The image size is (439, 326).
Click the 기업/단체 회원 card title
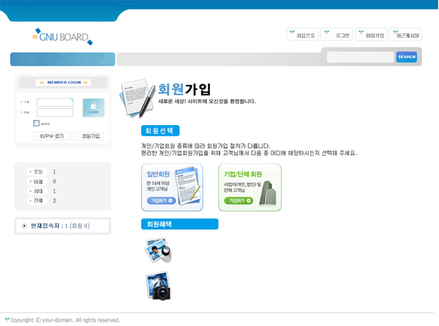[243, 174]
